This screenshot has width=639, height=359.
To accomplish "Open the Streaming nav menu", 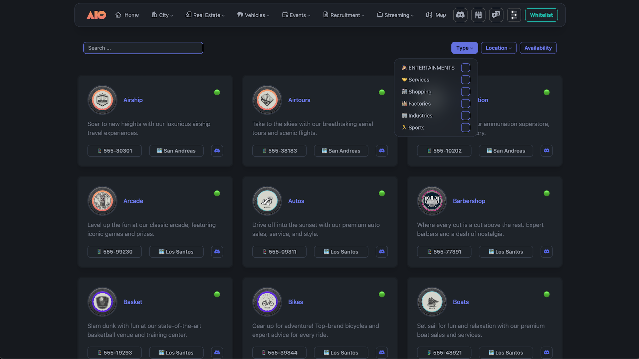I will [x=395, y=15].
